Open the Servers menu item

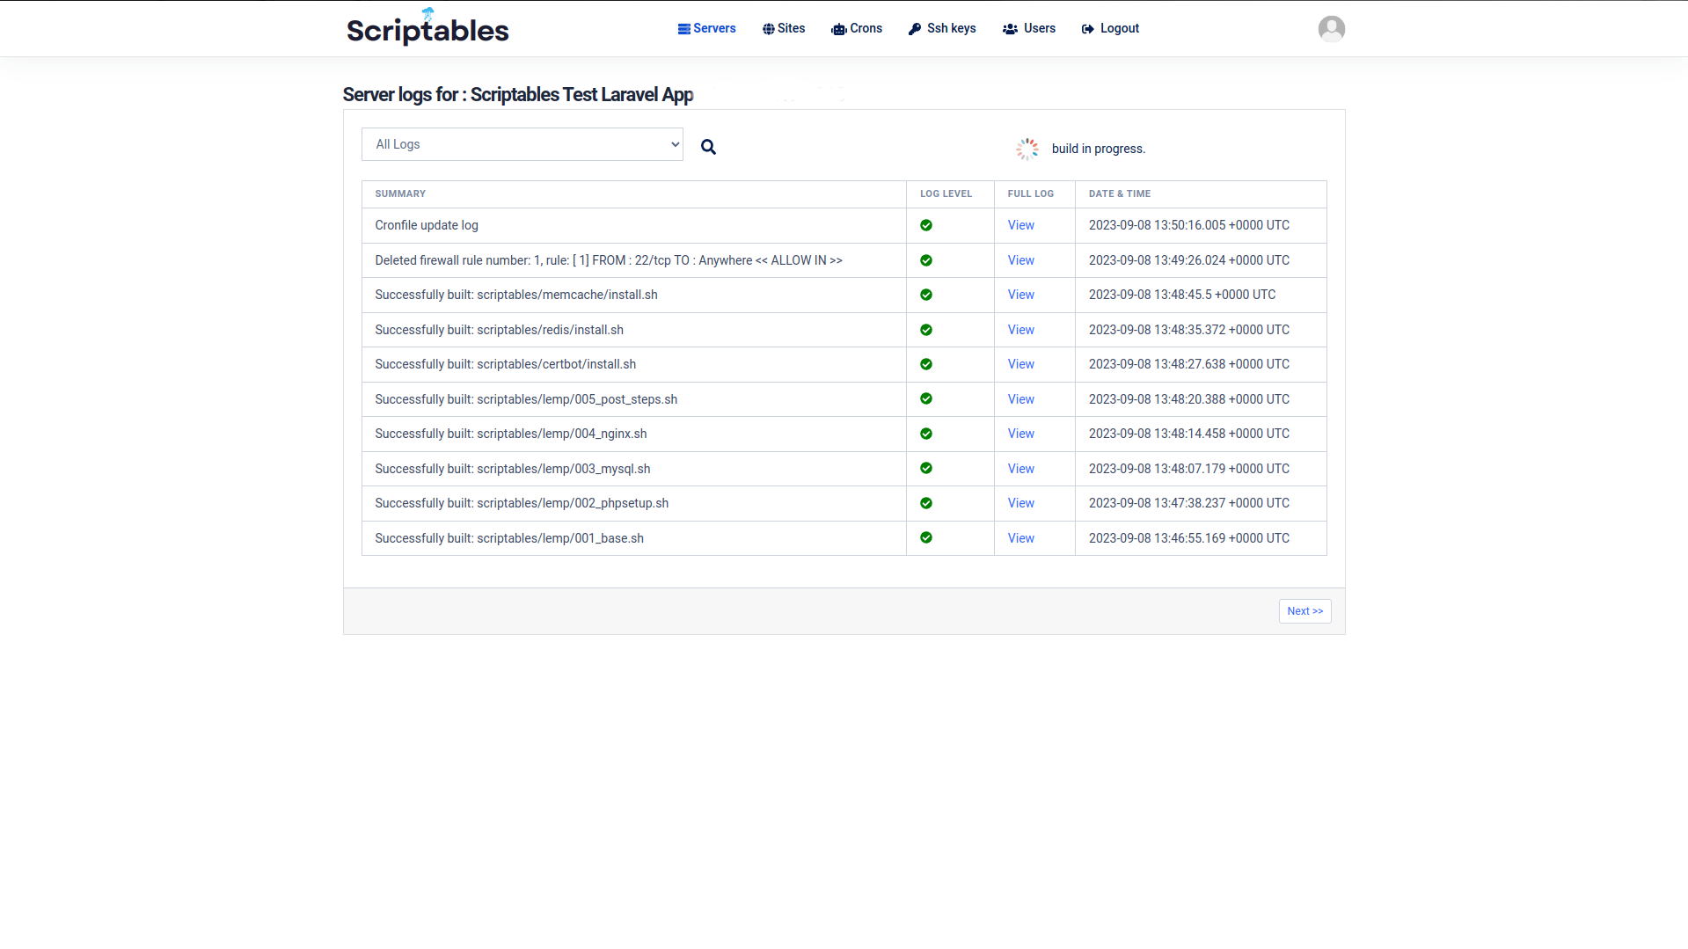coord(706,28)
